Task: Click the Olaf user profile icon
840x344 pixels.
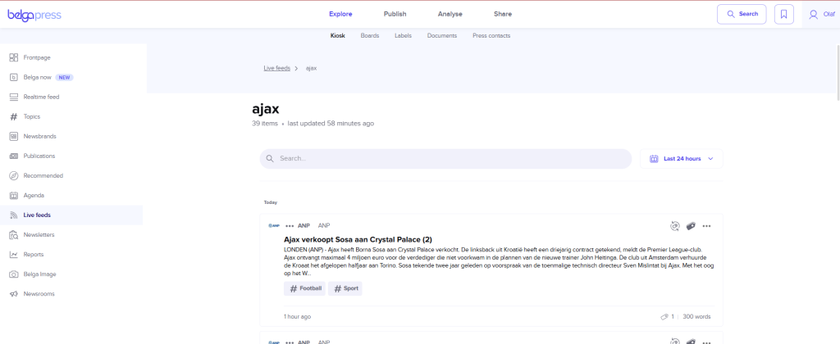Action: [813, 14]
